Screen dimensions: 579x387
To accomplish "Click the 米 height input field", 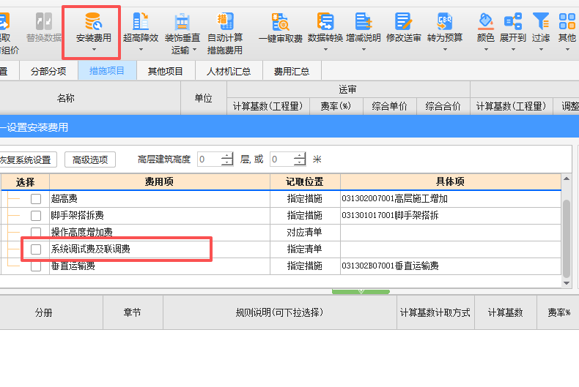I will (x=282, y=159).
